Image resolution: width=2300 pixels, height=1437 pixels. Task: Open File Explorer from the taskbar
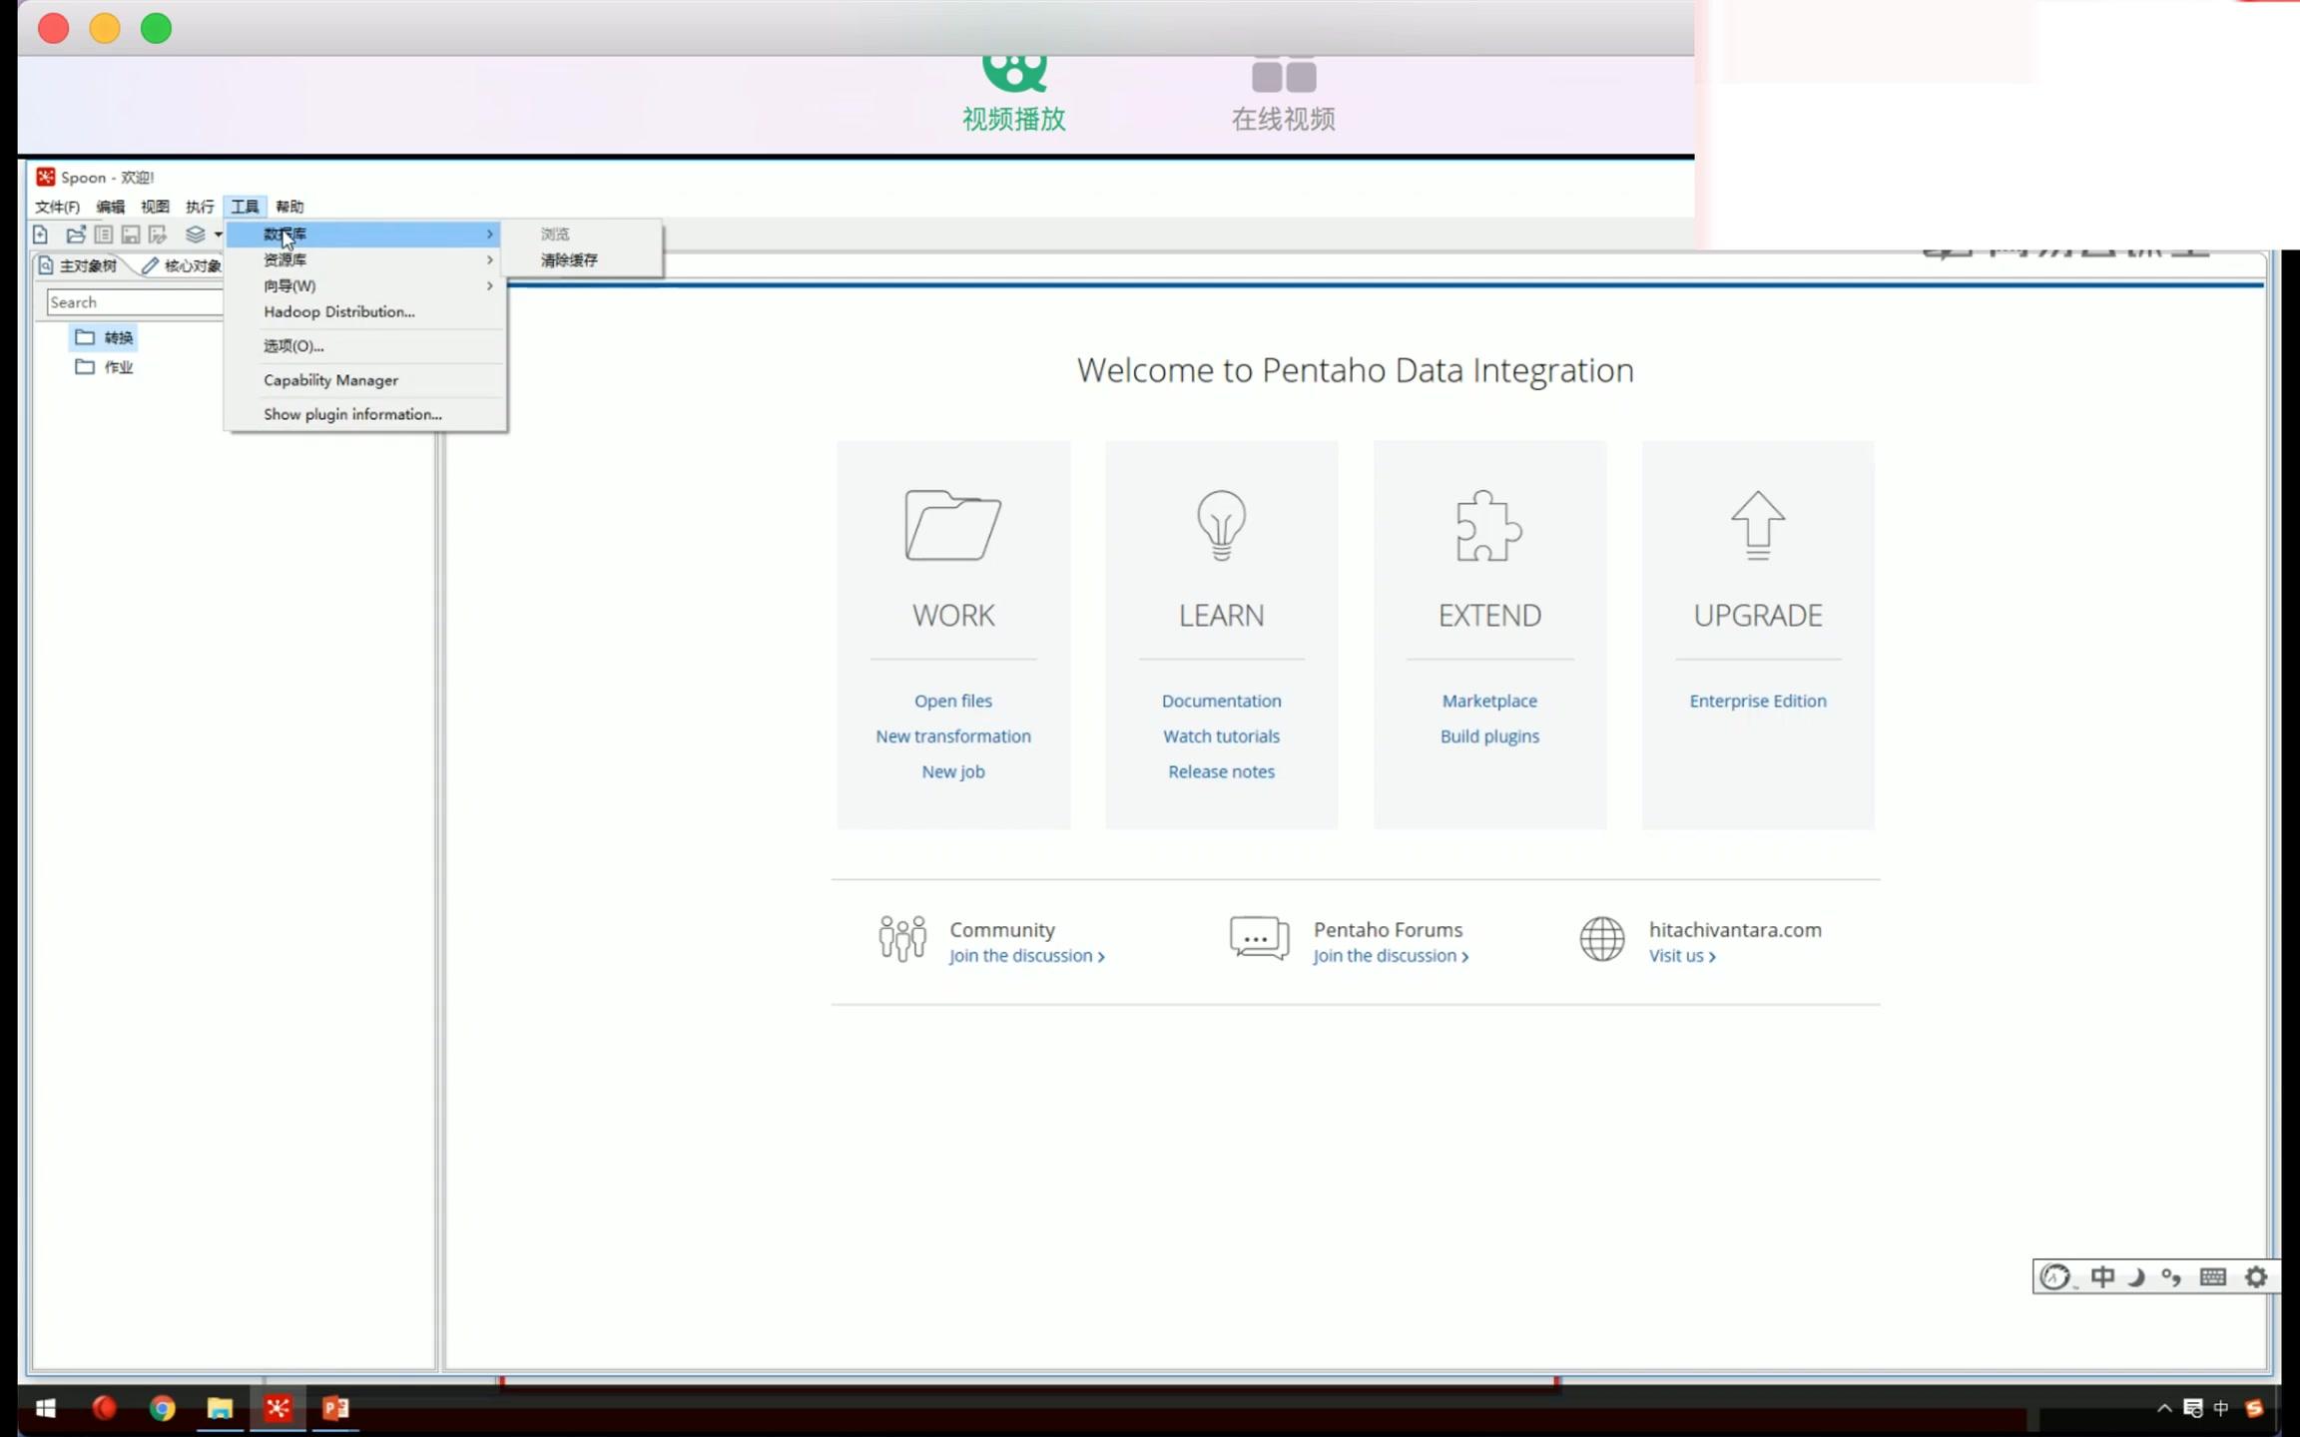tap(220, 1408)
